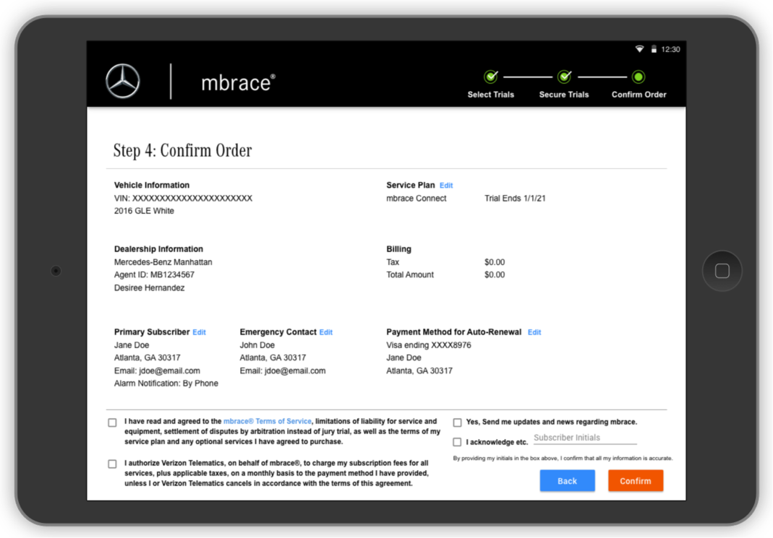
Task: Click the Subscriber Initials input field
Action: [x=584, y=438]
